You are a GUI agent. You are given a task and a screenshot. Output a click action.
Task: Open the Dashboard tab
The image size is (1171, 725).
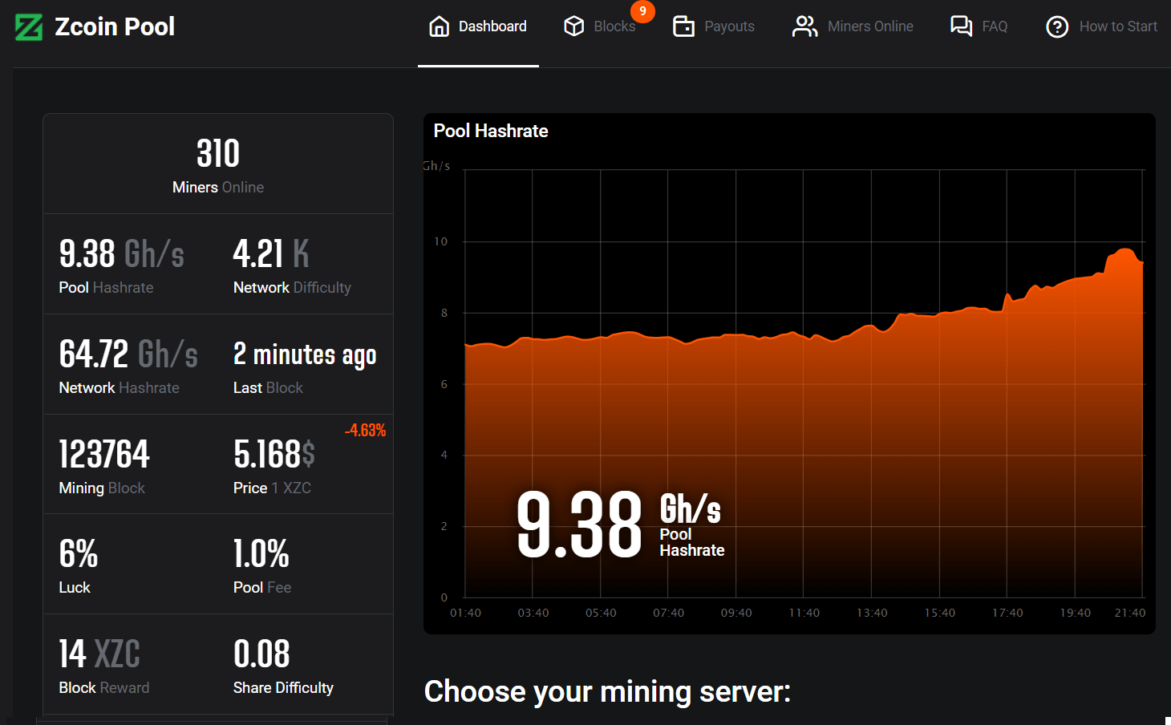click(492, 26)
